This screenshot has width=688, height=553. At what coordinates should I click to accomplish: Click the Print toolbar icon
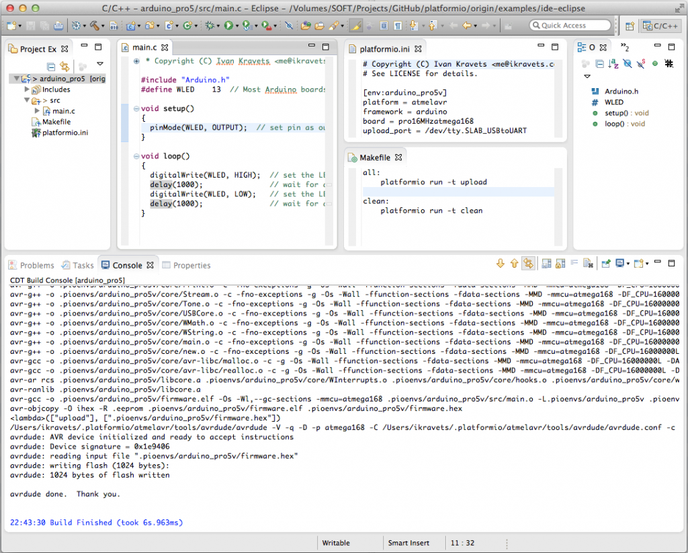coord(58,26)
